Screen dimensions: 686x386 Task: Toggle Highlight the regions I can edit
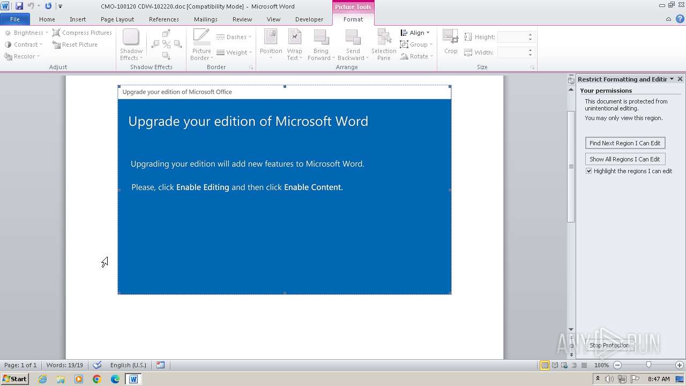point(589,171)
